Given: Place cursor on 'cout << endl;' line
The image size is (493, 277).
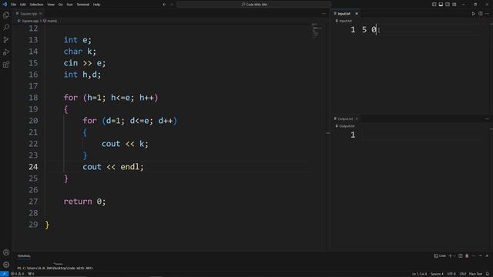Looking at the screenshot, I should 113,167.
